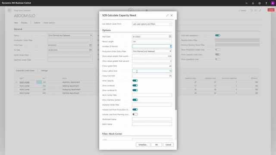The image size is (276, 155).
Task: Open the help question mark
Action: 266,3
